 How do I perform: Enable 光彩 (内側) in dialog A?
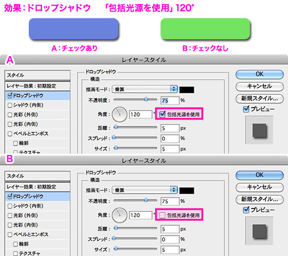click(x=10, y=124)
